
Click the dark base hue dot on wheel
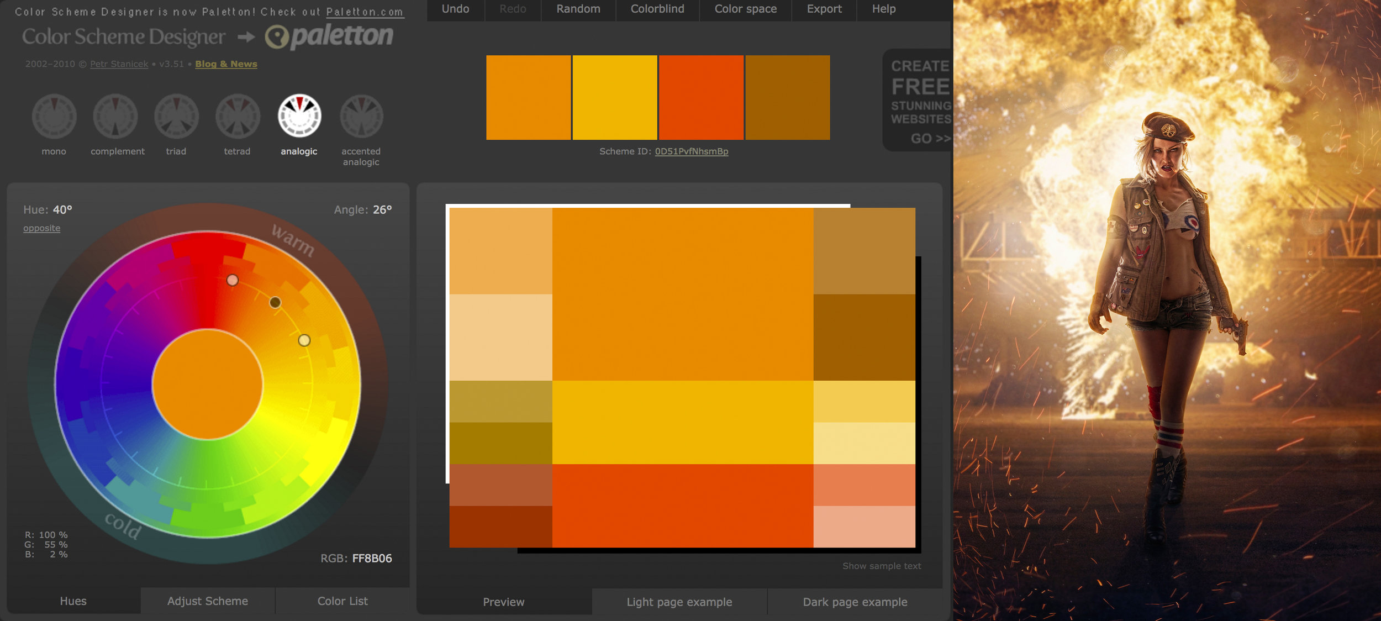275,302
